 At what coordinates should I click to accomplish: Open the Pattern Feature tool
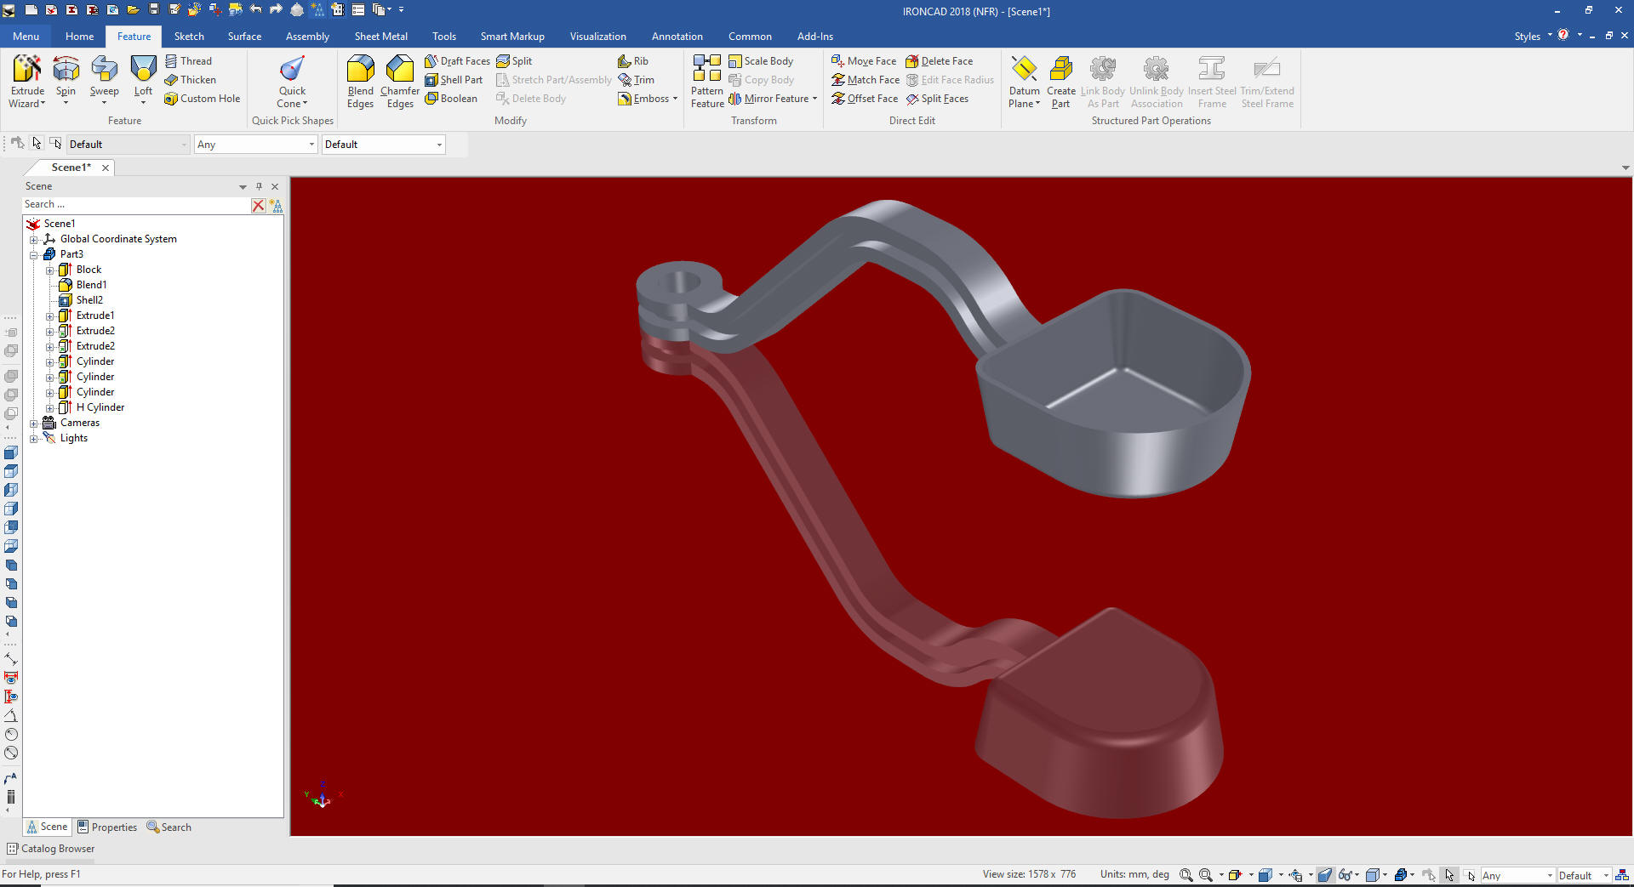[x=706, y=70]
